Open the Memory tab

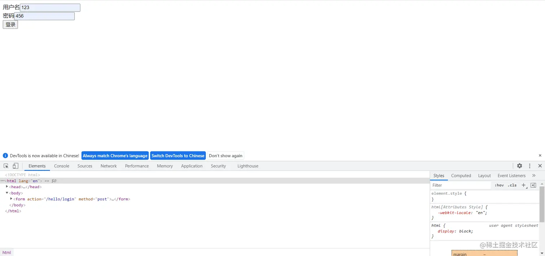[165, 166]
